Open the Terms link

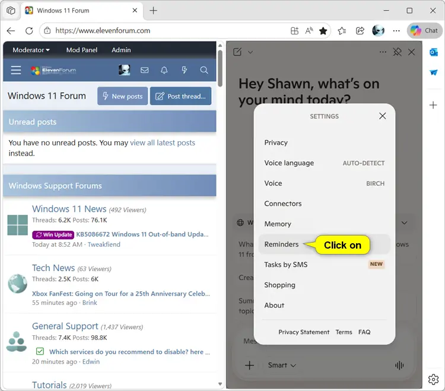(x=344, y=332)
